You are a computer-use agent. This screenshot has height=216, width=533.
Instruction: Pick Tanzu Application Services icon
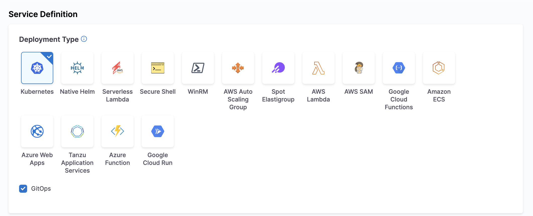(x=77, y=131)
